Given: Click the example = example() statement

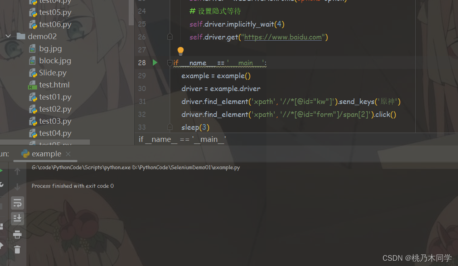Looking at the screenshot, I should click(x=216, y=76).
